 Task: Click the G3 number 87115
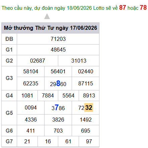point(86,83)
